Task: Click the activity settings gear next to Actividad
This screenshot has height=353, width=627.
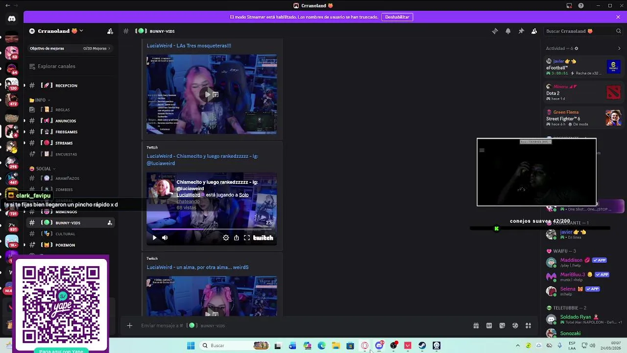Action: (x=576, y=49)
